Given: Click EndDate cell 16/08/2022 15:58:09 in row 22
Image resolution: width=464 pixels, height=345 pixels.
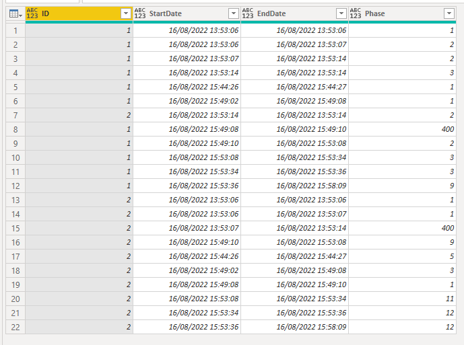Looking at the screenshot, I should 295,327.
